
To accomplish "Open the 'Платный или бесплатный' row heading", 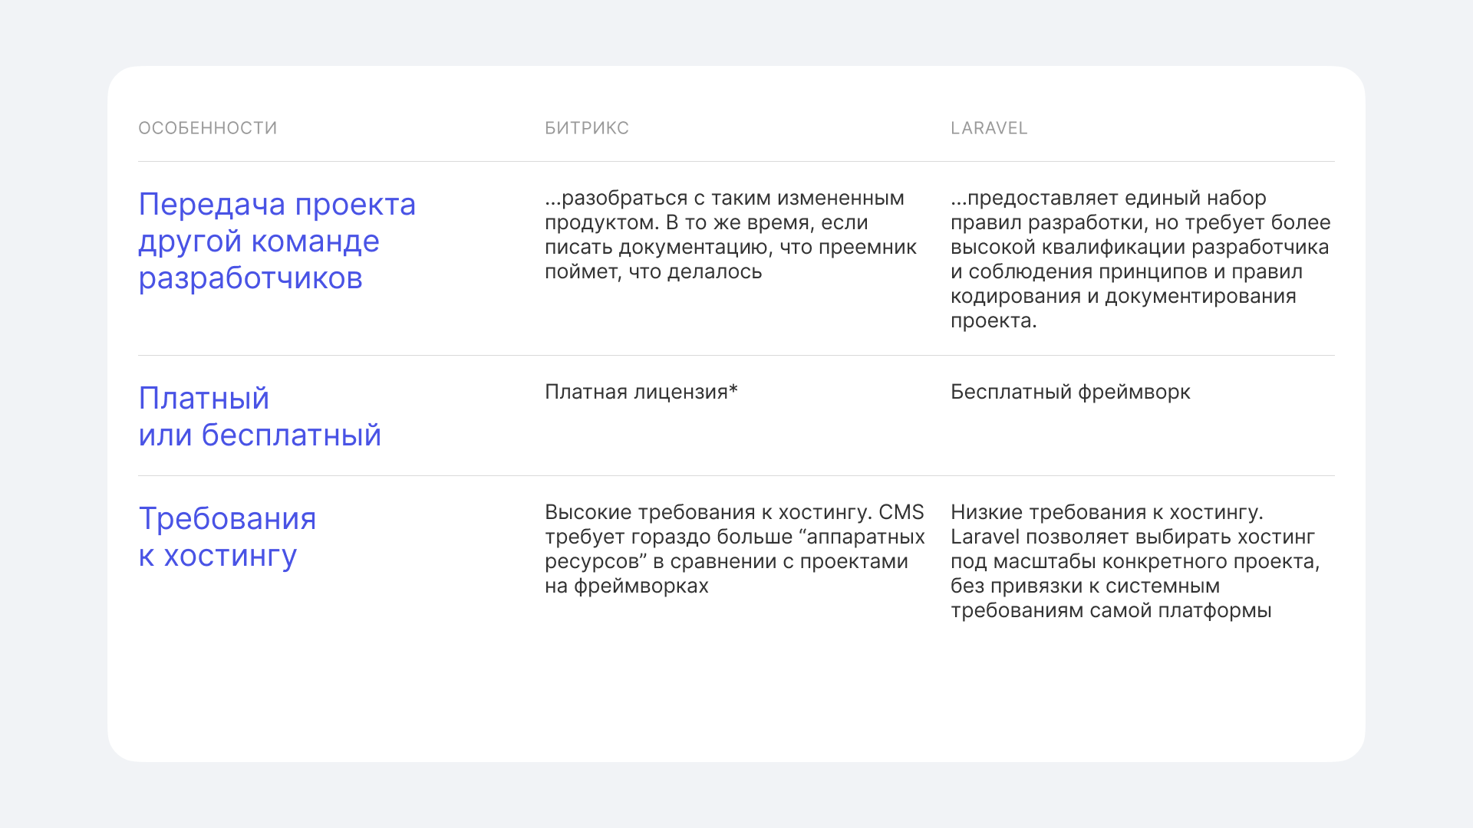I will [259, 416].
